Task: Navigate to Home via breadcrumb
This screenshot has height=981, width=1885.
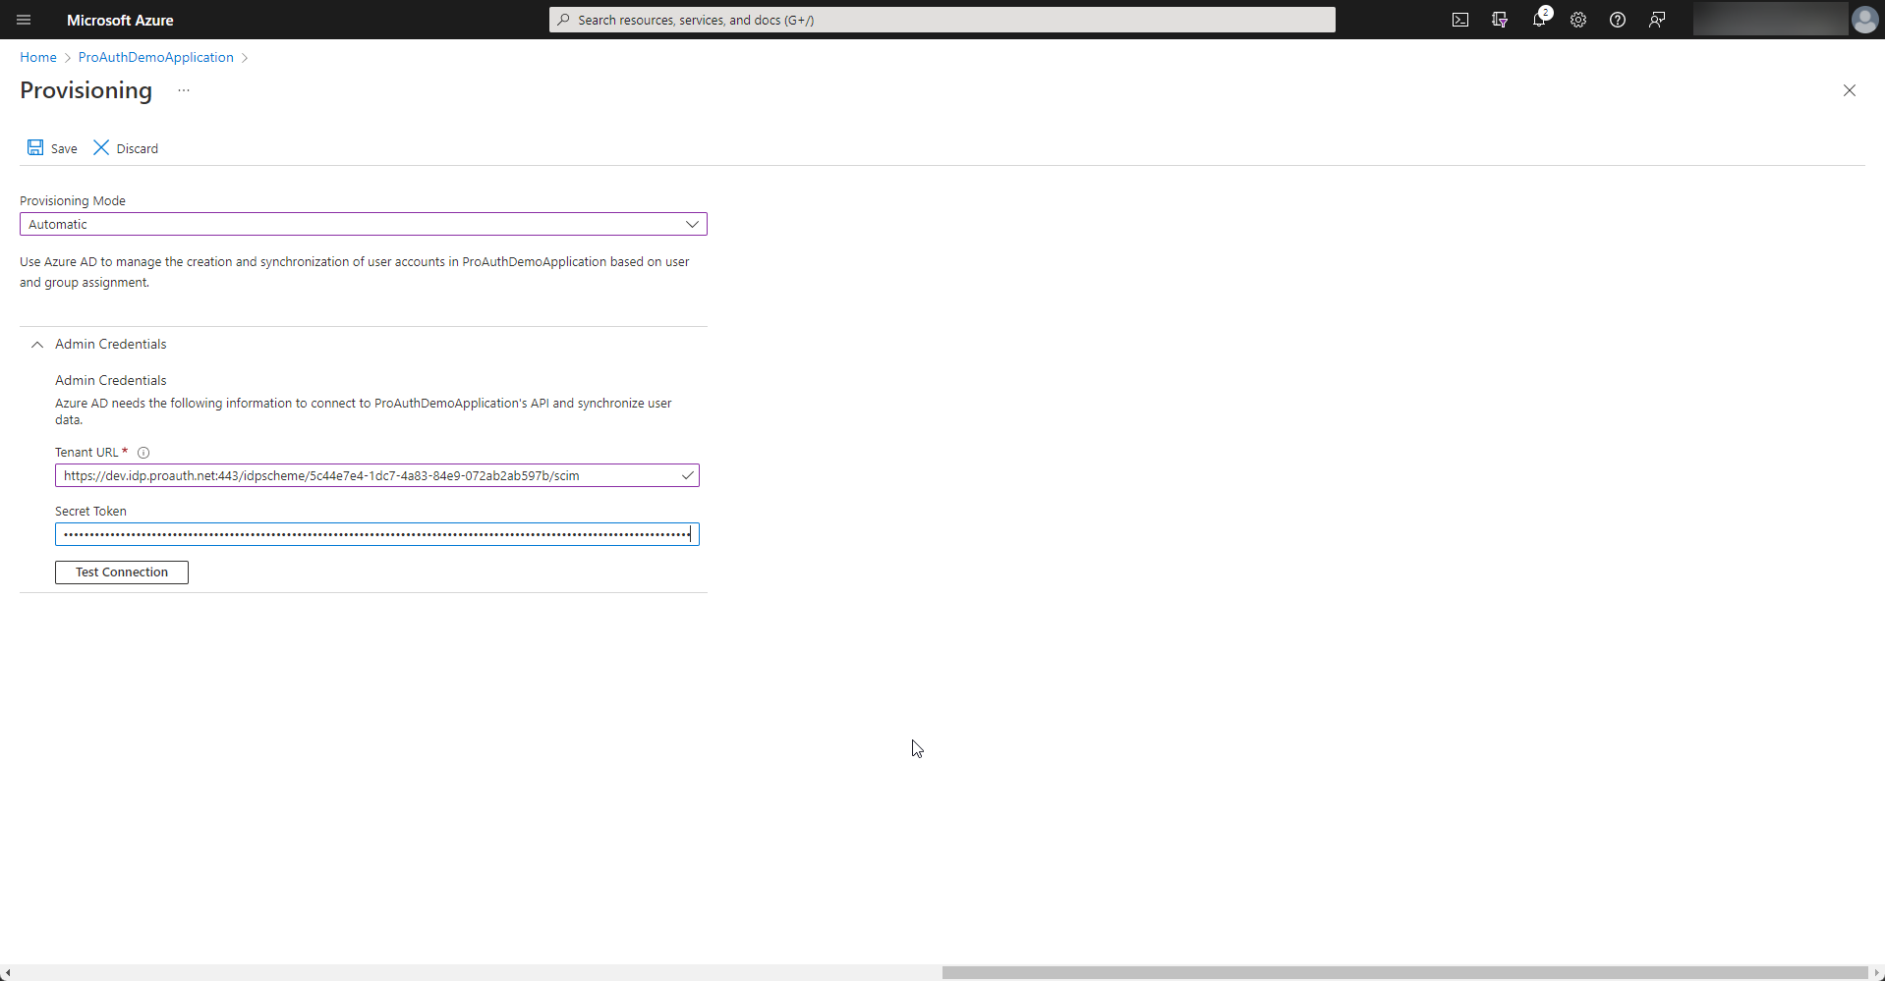Action: pos(37,57)
